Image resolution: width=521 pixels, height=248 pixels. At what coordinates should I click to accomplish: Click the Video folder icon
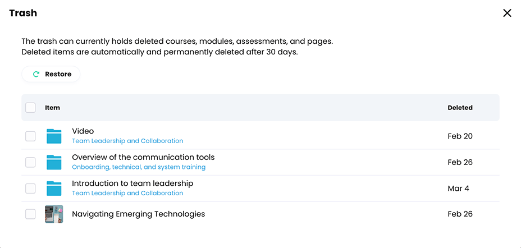tap(54, 136)
